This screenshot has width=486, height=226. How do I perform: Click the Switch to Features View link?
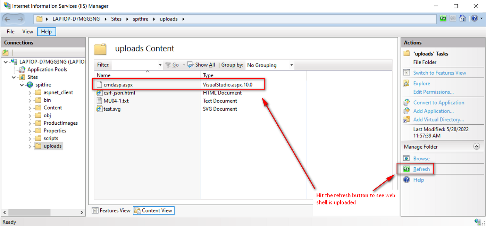click(439, 73)
